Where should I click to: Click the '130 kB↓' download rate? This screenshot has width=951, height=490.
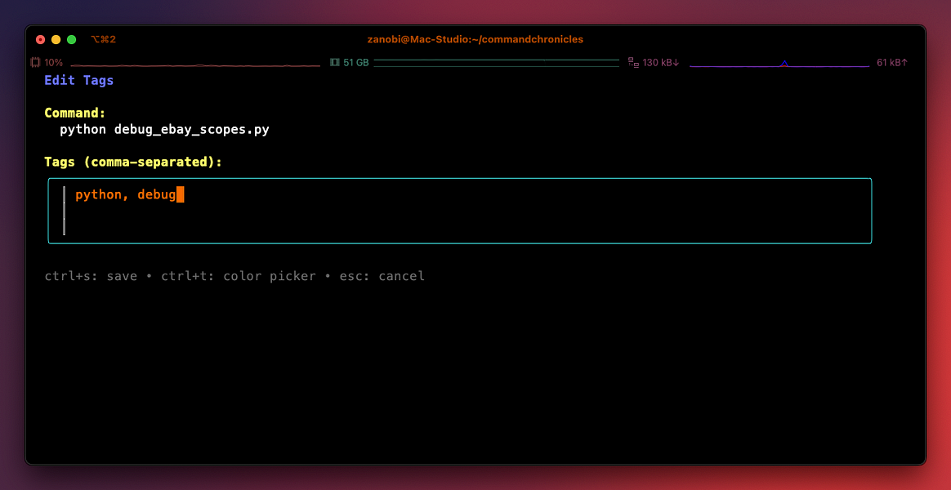[x=661, y=62]
